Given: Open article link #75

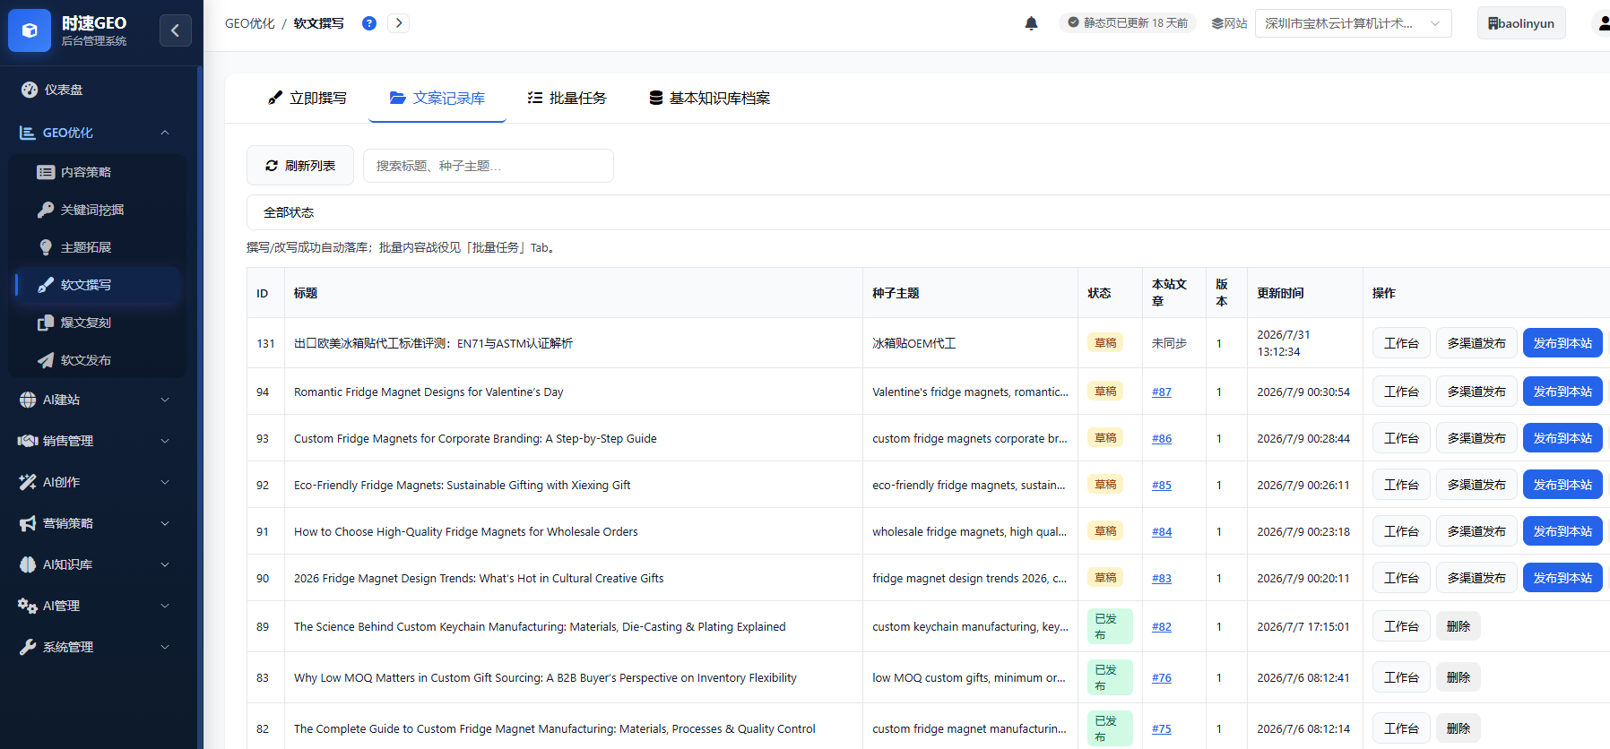Looking at the screenshot, I should point(1162,728).
